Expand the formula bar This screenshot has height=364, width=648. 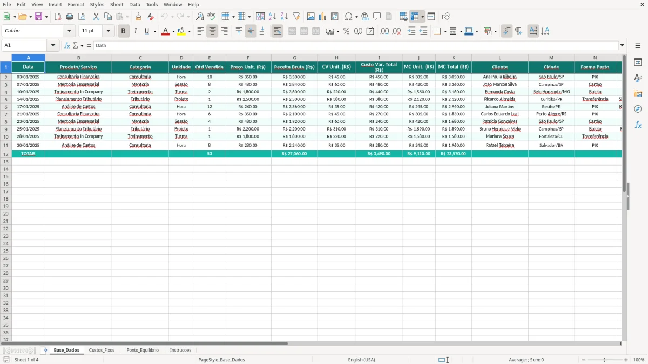pos(622,46)
